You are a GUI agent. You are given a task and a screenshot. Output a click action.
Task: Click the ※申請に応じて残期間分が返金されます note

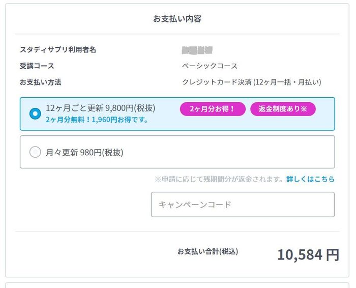[219, 179]
